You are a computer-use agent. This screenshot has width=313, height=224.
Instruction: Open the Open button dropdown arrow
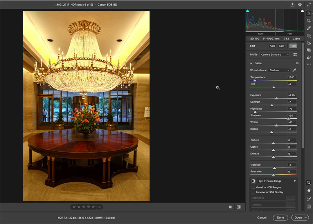[307, 218]
